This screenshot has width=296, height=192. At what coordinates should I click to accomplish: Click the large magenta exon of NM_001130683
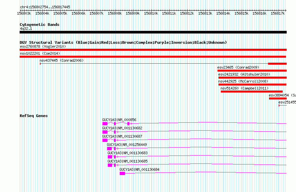(110, 157)
